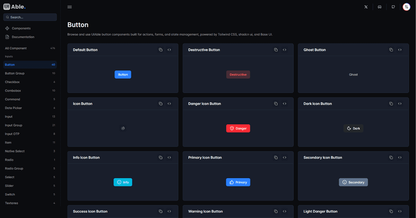Select Command in sidebar

(x=30, y=99)
